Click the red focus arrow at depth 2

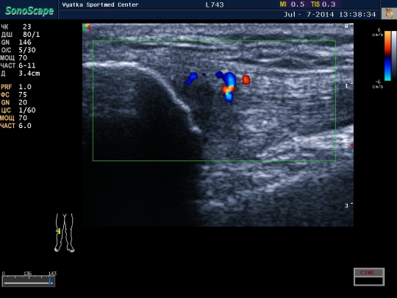(351, 145)
